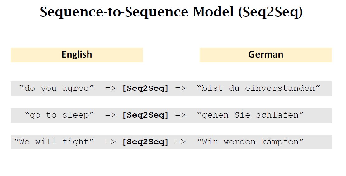Click the arrow just before "Wir werden kämpfen"
Viewport: 346px width, 176px height.
180,142
